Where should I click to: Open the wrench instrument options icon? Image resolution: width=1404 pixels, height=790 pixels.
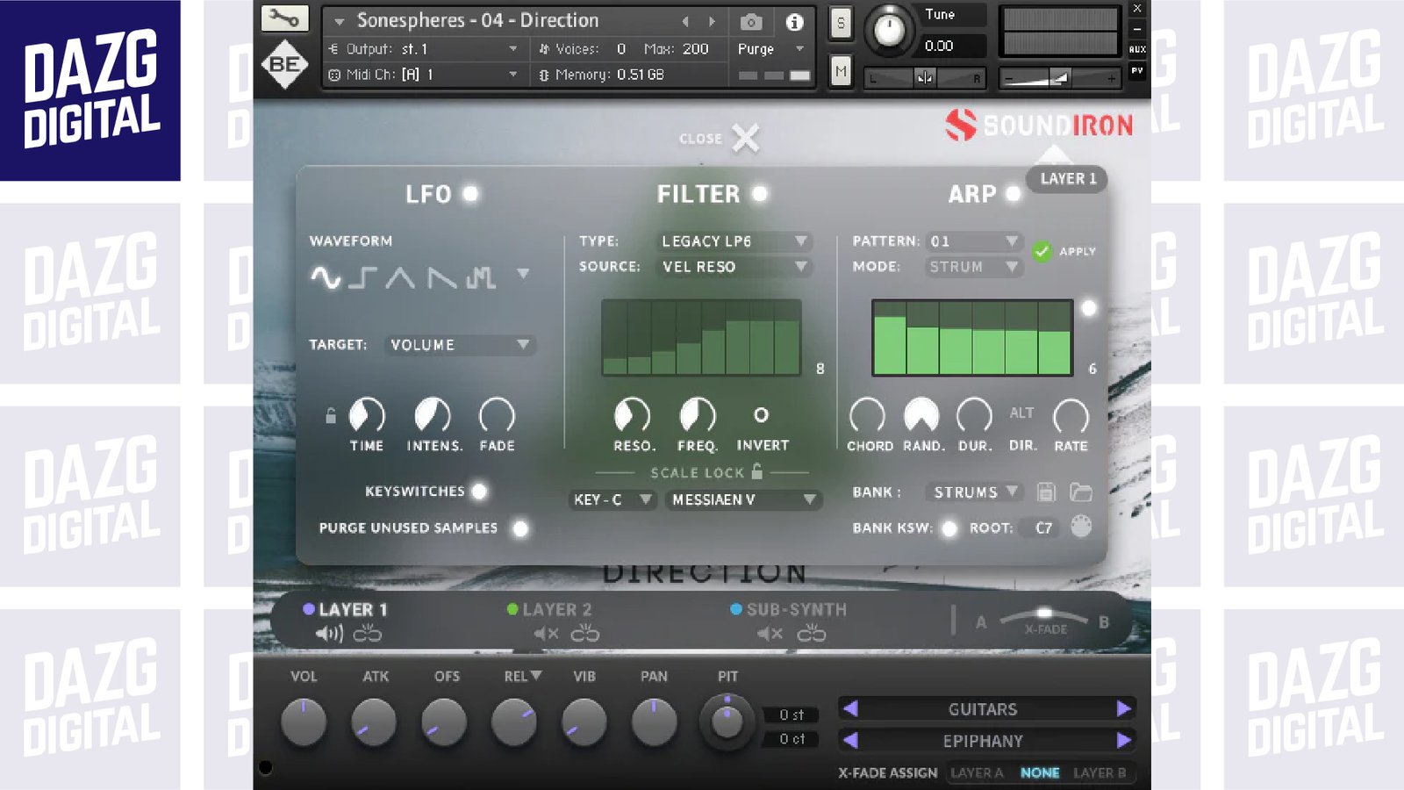click(284, 18)
